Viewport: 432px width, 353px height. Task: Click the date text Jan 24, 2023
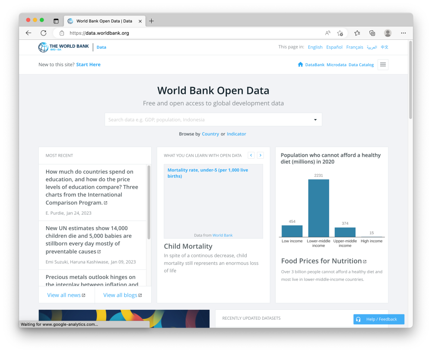pos(79,213)
